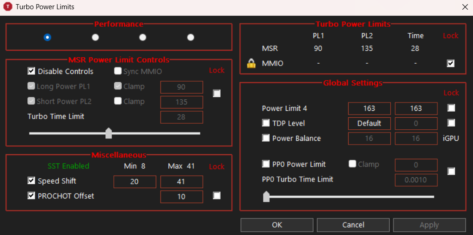Click the MMIO padlock icon
The height and width of the screenshot is (235, 473).
251,64
